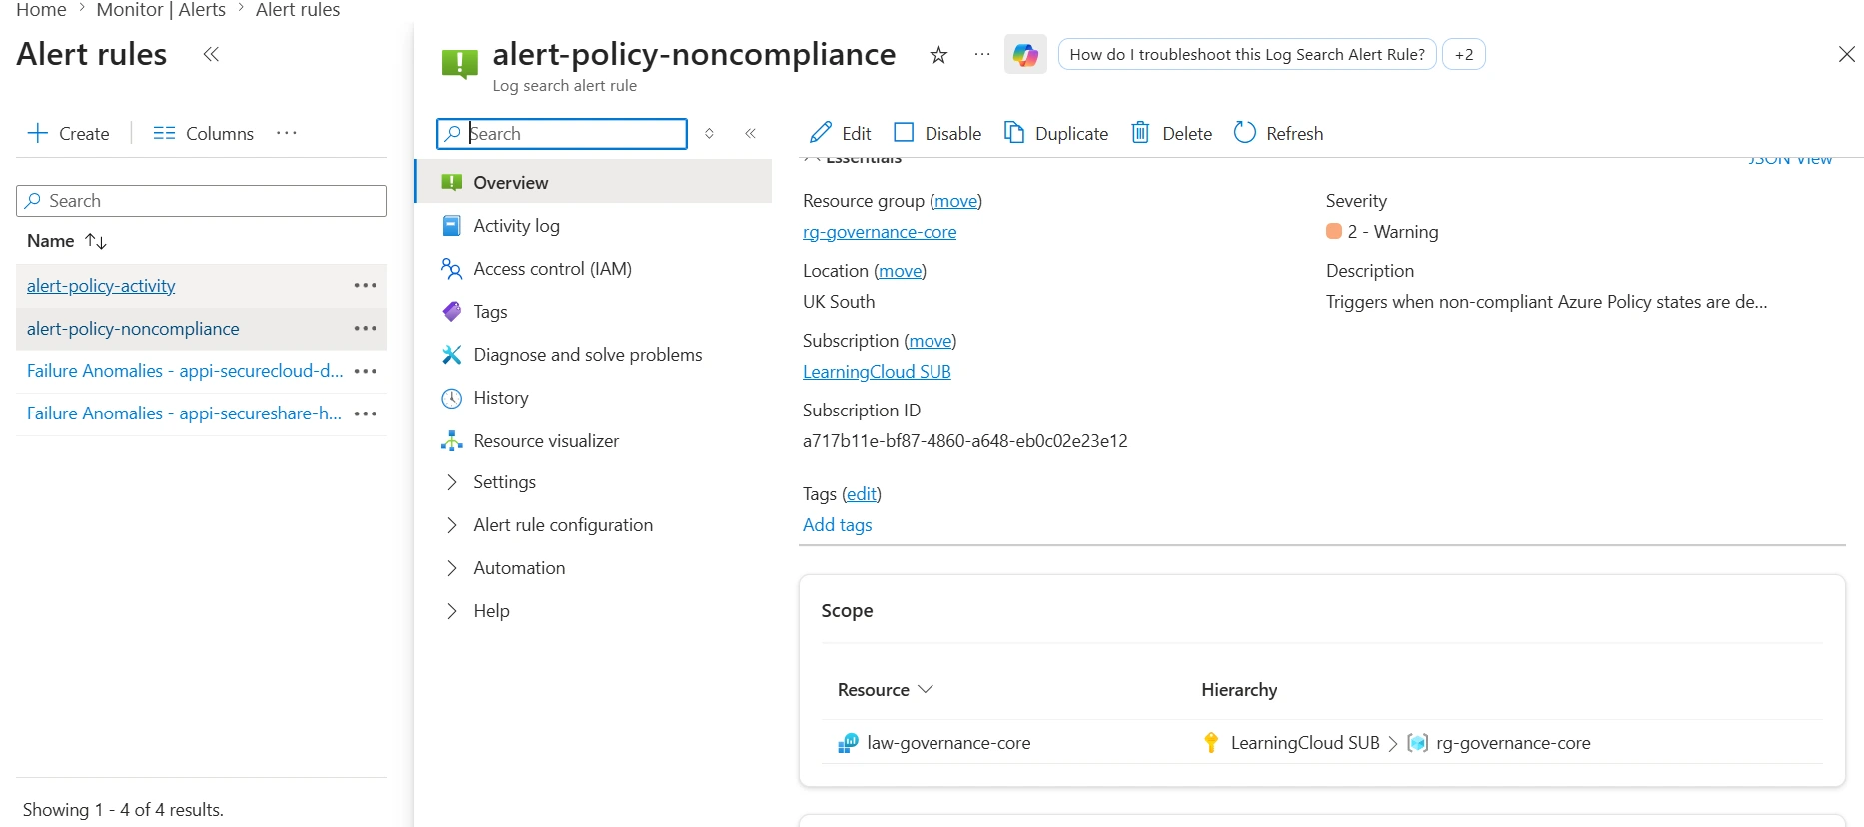Click move link beside Subscription
1864x827 pixels.
pyautogui.click(x=930, y=341)
